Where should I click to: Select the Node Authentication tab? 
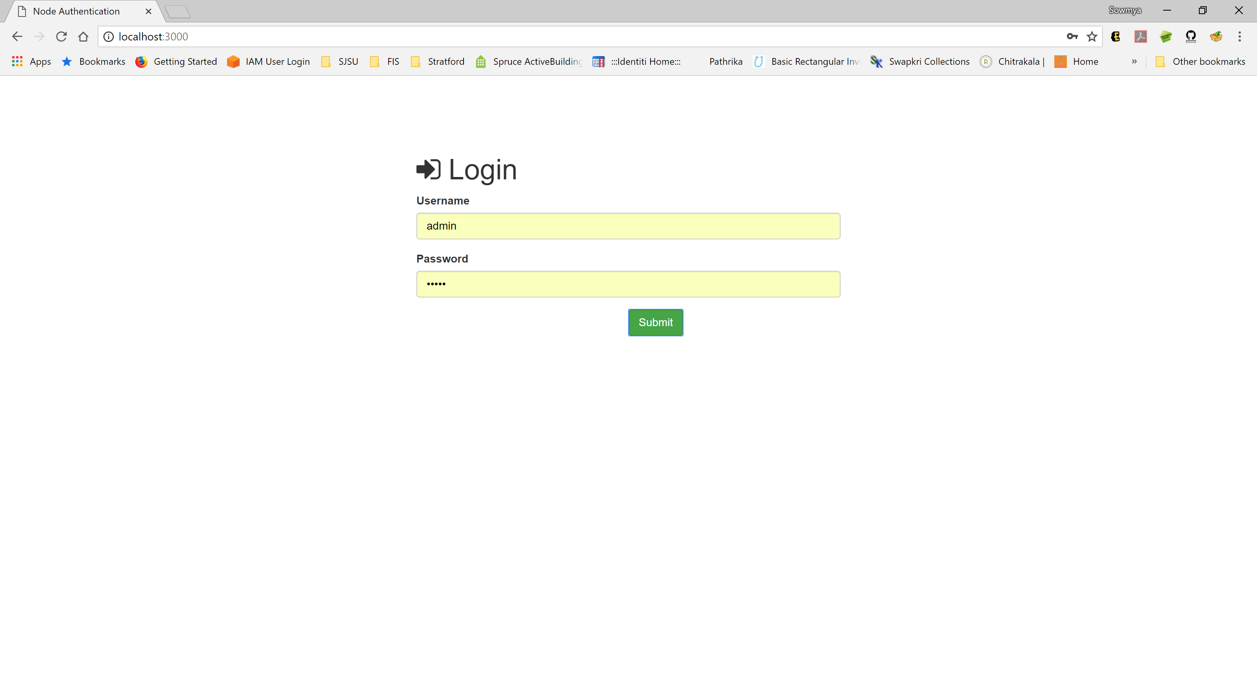point(76,11)
